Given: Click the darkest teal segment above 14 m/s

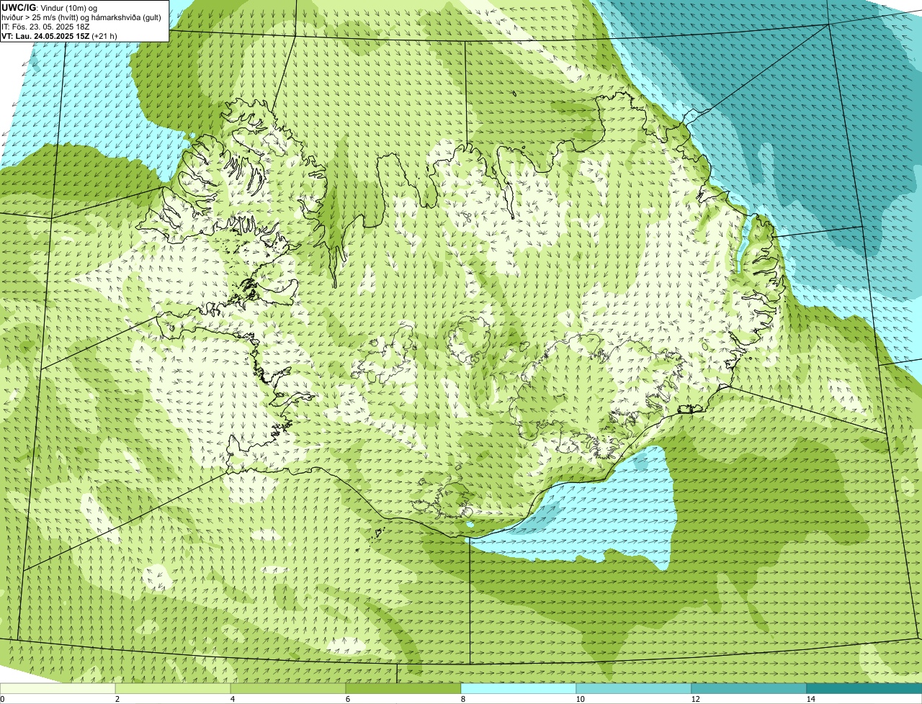Looking at the screenshot, I should pos(864,688).
